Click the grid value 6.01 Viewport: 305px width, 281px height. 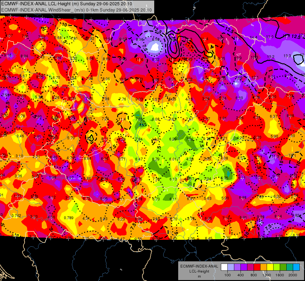click(x=173, y=159)
